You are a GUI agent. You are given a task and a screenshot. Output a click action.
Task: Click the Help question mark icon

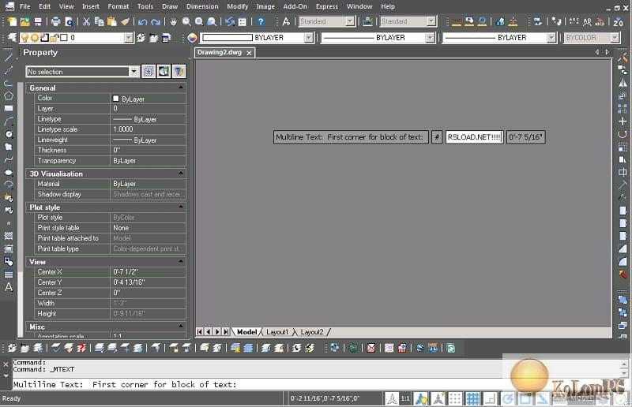[261, 21]
